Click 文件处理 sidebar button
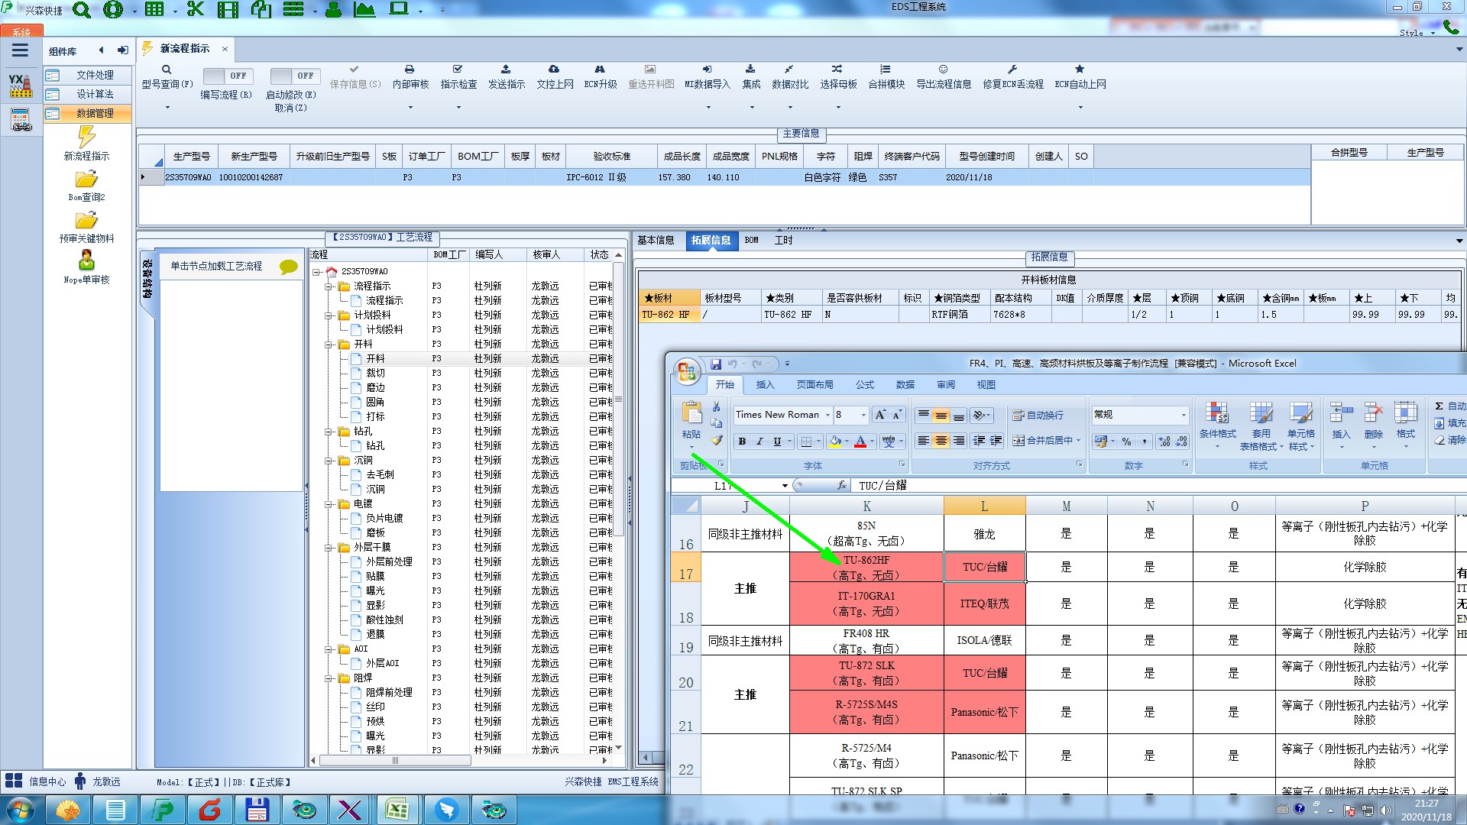Screen dimensions: 1467x825 click(87, 75)
